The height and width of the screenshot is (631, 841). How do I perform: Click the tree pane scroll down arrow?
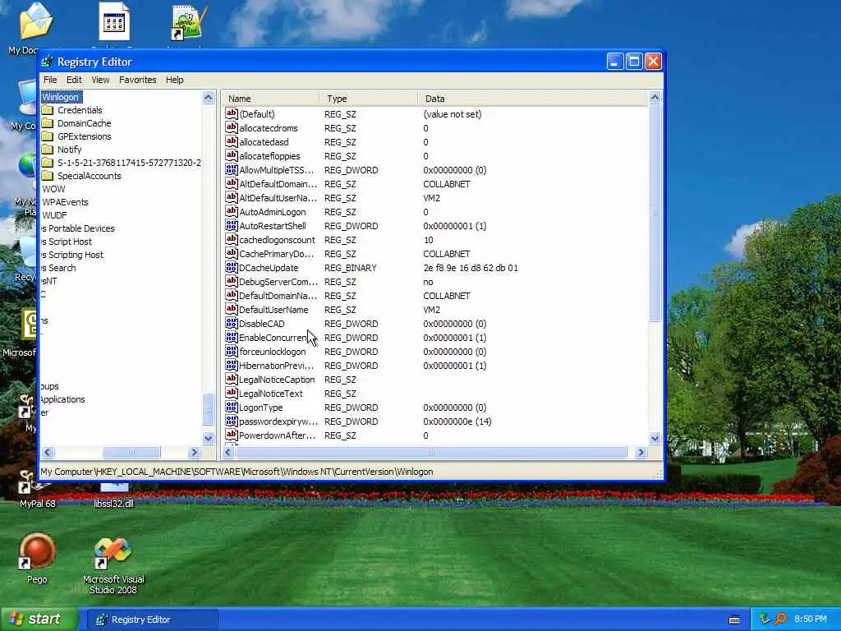(208, 438)
